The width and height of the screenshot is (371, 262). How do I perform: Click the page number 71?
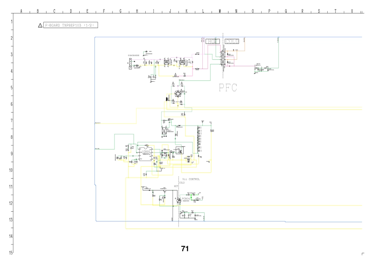click(x=185, y=248)
